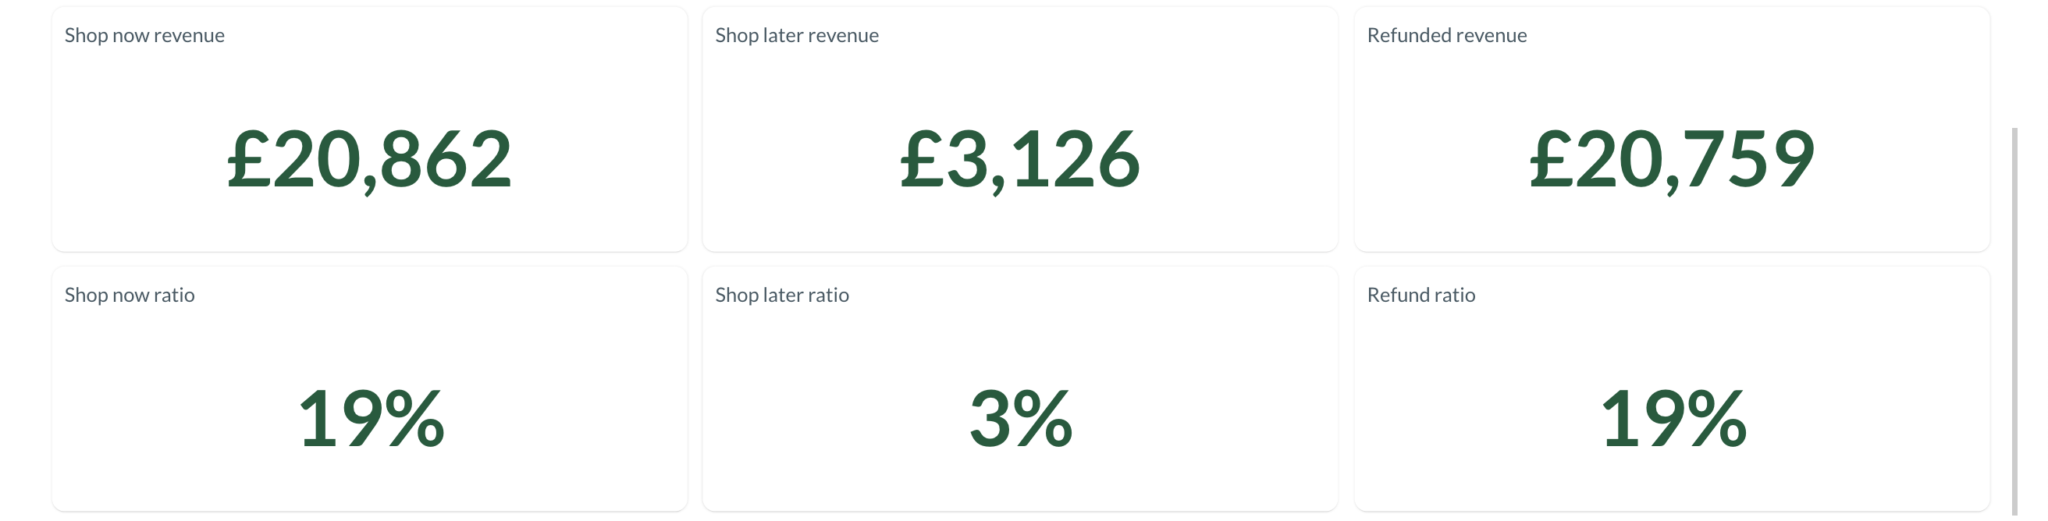Select the 19% refund ratio value
Screen dimensions: 2048x521
(1673, 419)
